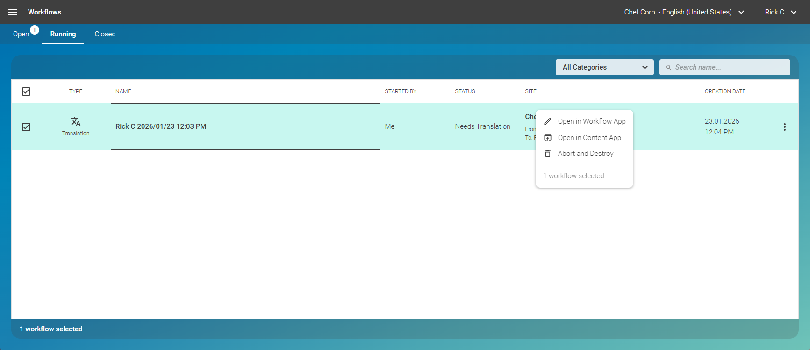Click the SITE column header
Screen dimensions: 810x350
click(x=531, y=91)
